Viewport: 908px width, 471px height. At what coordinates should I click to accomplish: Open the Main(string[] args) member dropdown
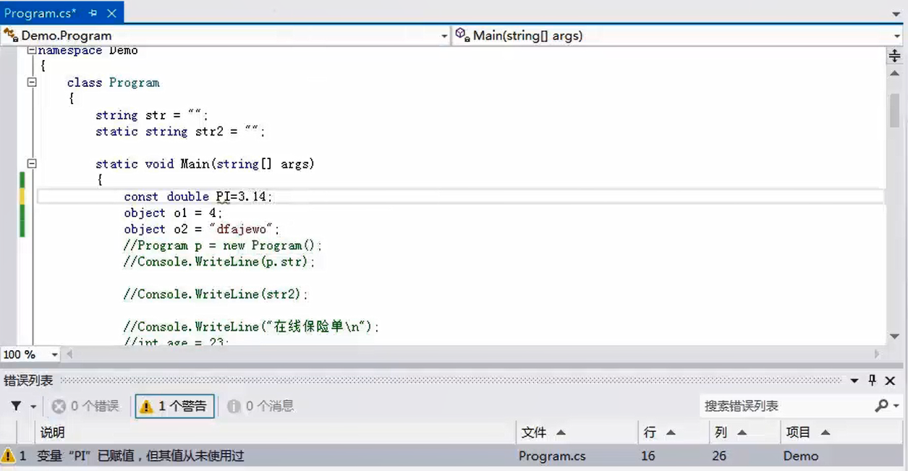(x=898, y=36)
